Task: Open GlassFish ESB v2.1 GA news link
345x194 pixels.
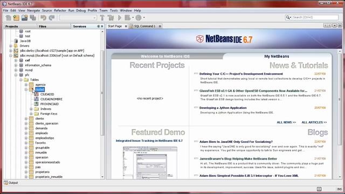Action: [x=253, y=91]
